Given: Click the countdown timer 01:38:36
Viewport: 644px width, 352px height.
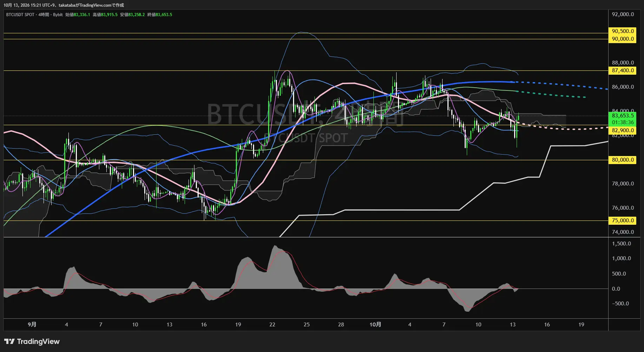Looking at the screenshot, I should (622, 122).
